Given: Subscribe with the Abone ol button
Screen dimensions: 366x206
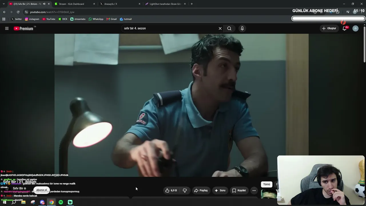Looking at the screenshot, I should [x=41, y=190].
